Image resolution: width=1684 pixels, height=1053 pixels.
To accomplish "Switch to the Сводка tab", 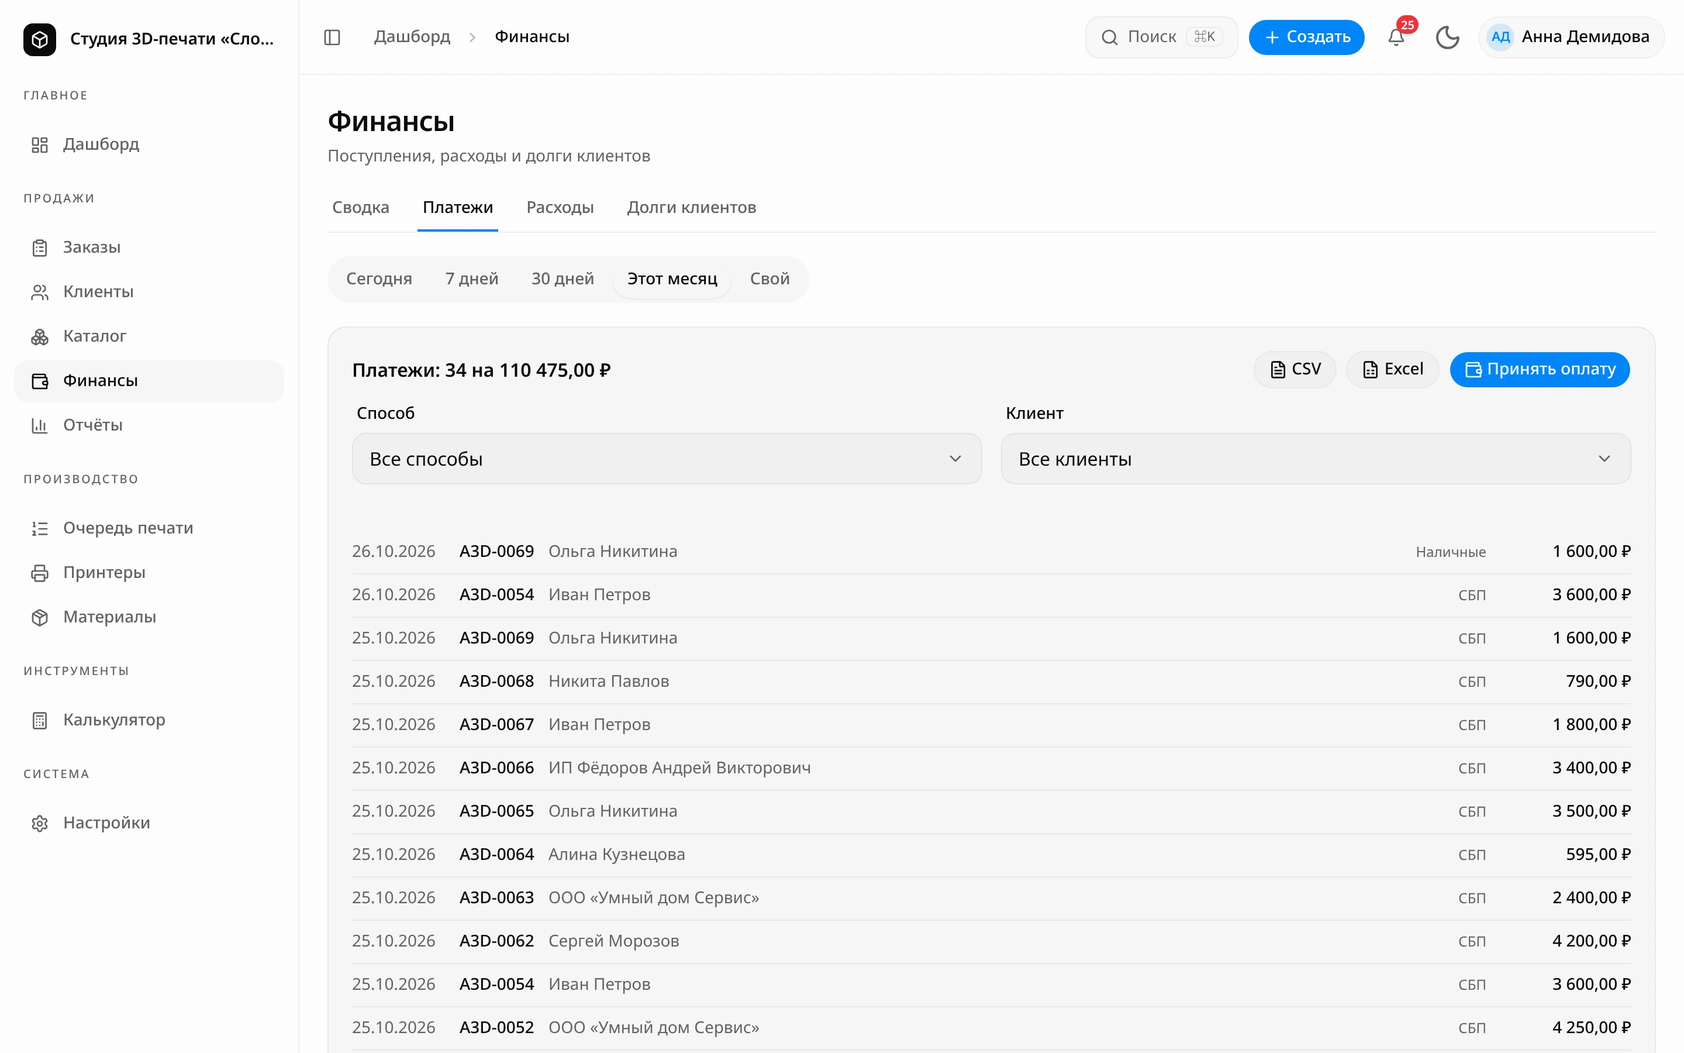I will (360, 208).
